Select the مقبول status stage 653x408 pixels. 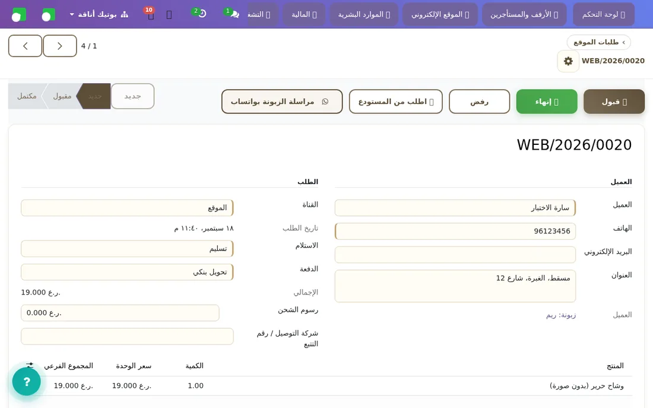pyautogui.click(x=62, y=96)
